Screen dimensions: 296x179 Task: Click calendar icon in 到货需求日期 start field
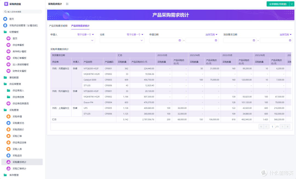coord(254,40)
